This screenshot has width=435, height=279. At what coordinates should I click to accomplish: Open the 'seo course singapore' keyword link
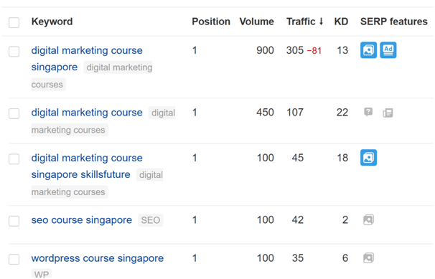[82, 219]
